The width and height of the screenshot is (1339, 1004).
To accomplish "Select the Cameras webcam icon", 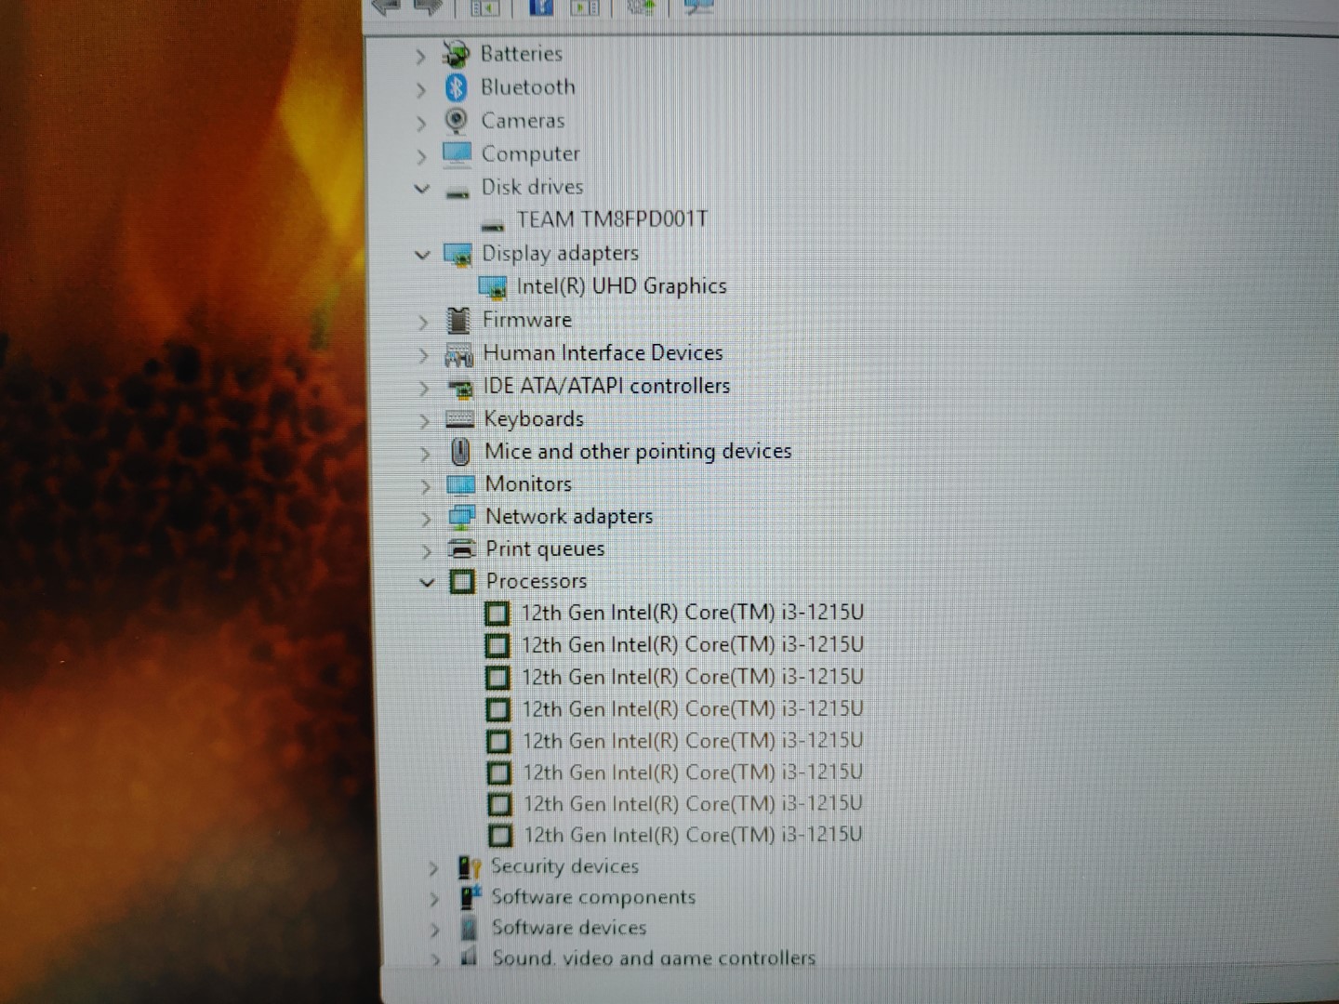I will (456, 121).
